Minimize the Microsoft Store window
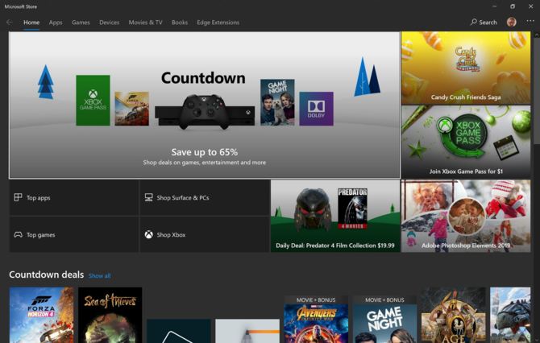 click(x=495, y=6)
